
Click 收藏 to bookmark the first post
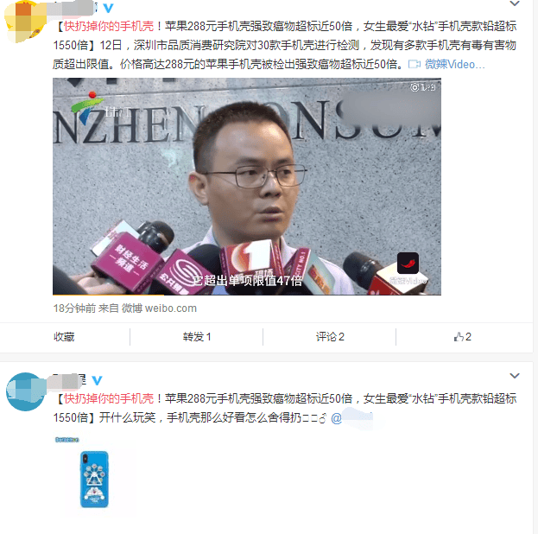click(64, 336)
